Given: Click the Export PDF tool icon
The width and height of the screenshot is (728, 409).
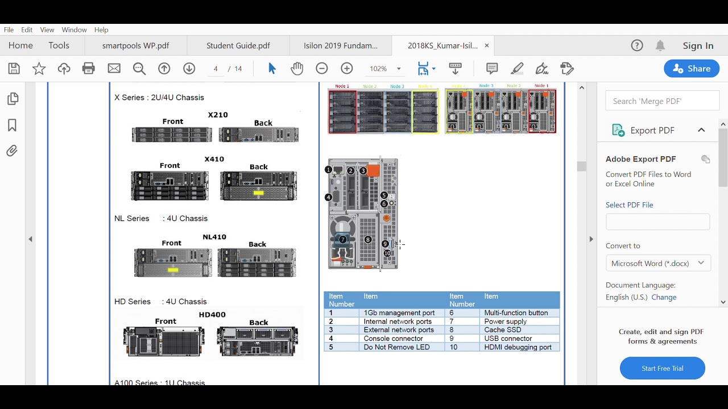Looking at the screenshot, I should (x=618, y=130).
